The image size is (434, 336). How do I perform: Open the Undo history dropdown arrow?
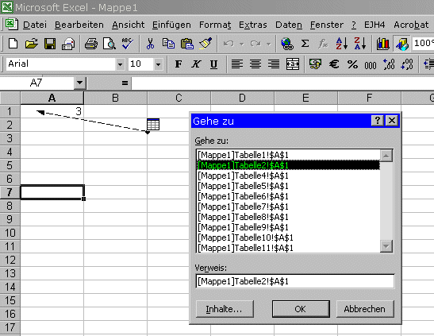pos(241,44)
